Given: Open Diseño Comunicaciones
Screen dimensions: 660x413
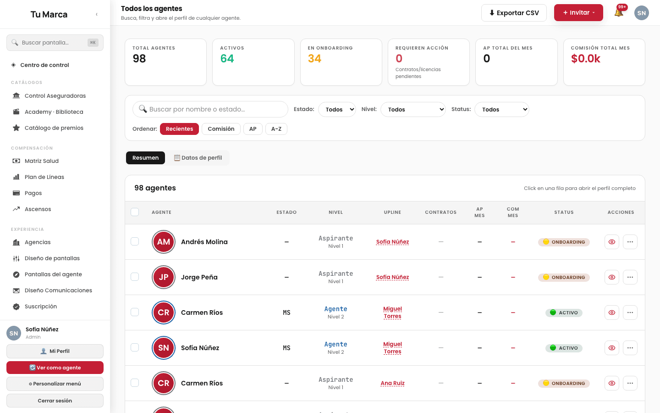Looking at the screenshot, I should coord(55,290).
